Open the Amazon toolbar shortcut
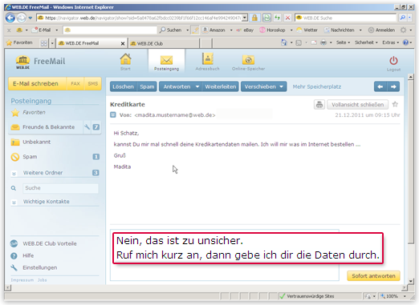The width and height of the screenshot is (419, 305). point(214,30)
